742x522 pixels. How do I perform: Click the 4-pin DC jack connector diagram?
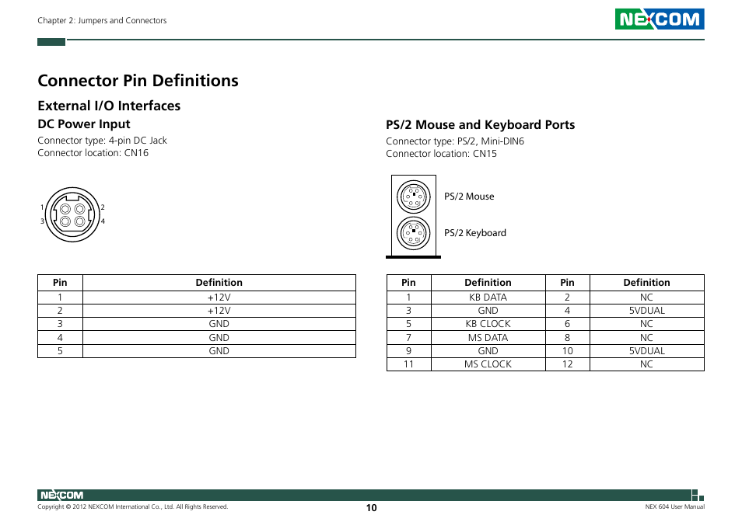pos(72,215)
